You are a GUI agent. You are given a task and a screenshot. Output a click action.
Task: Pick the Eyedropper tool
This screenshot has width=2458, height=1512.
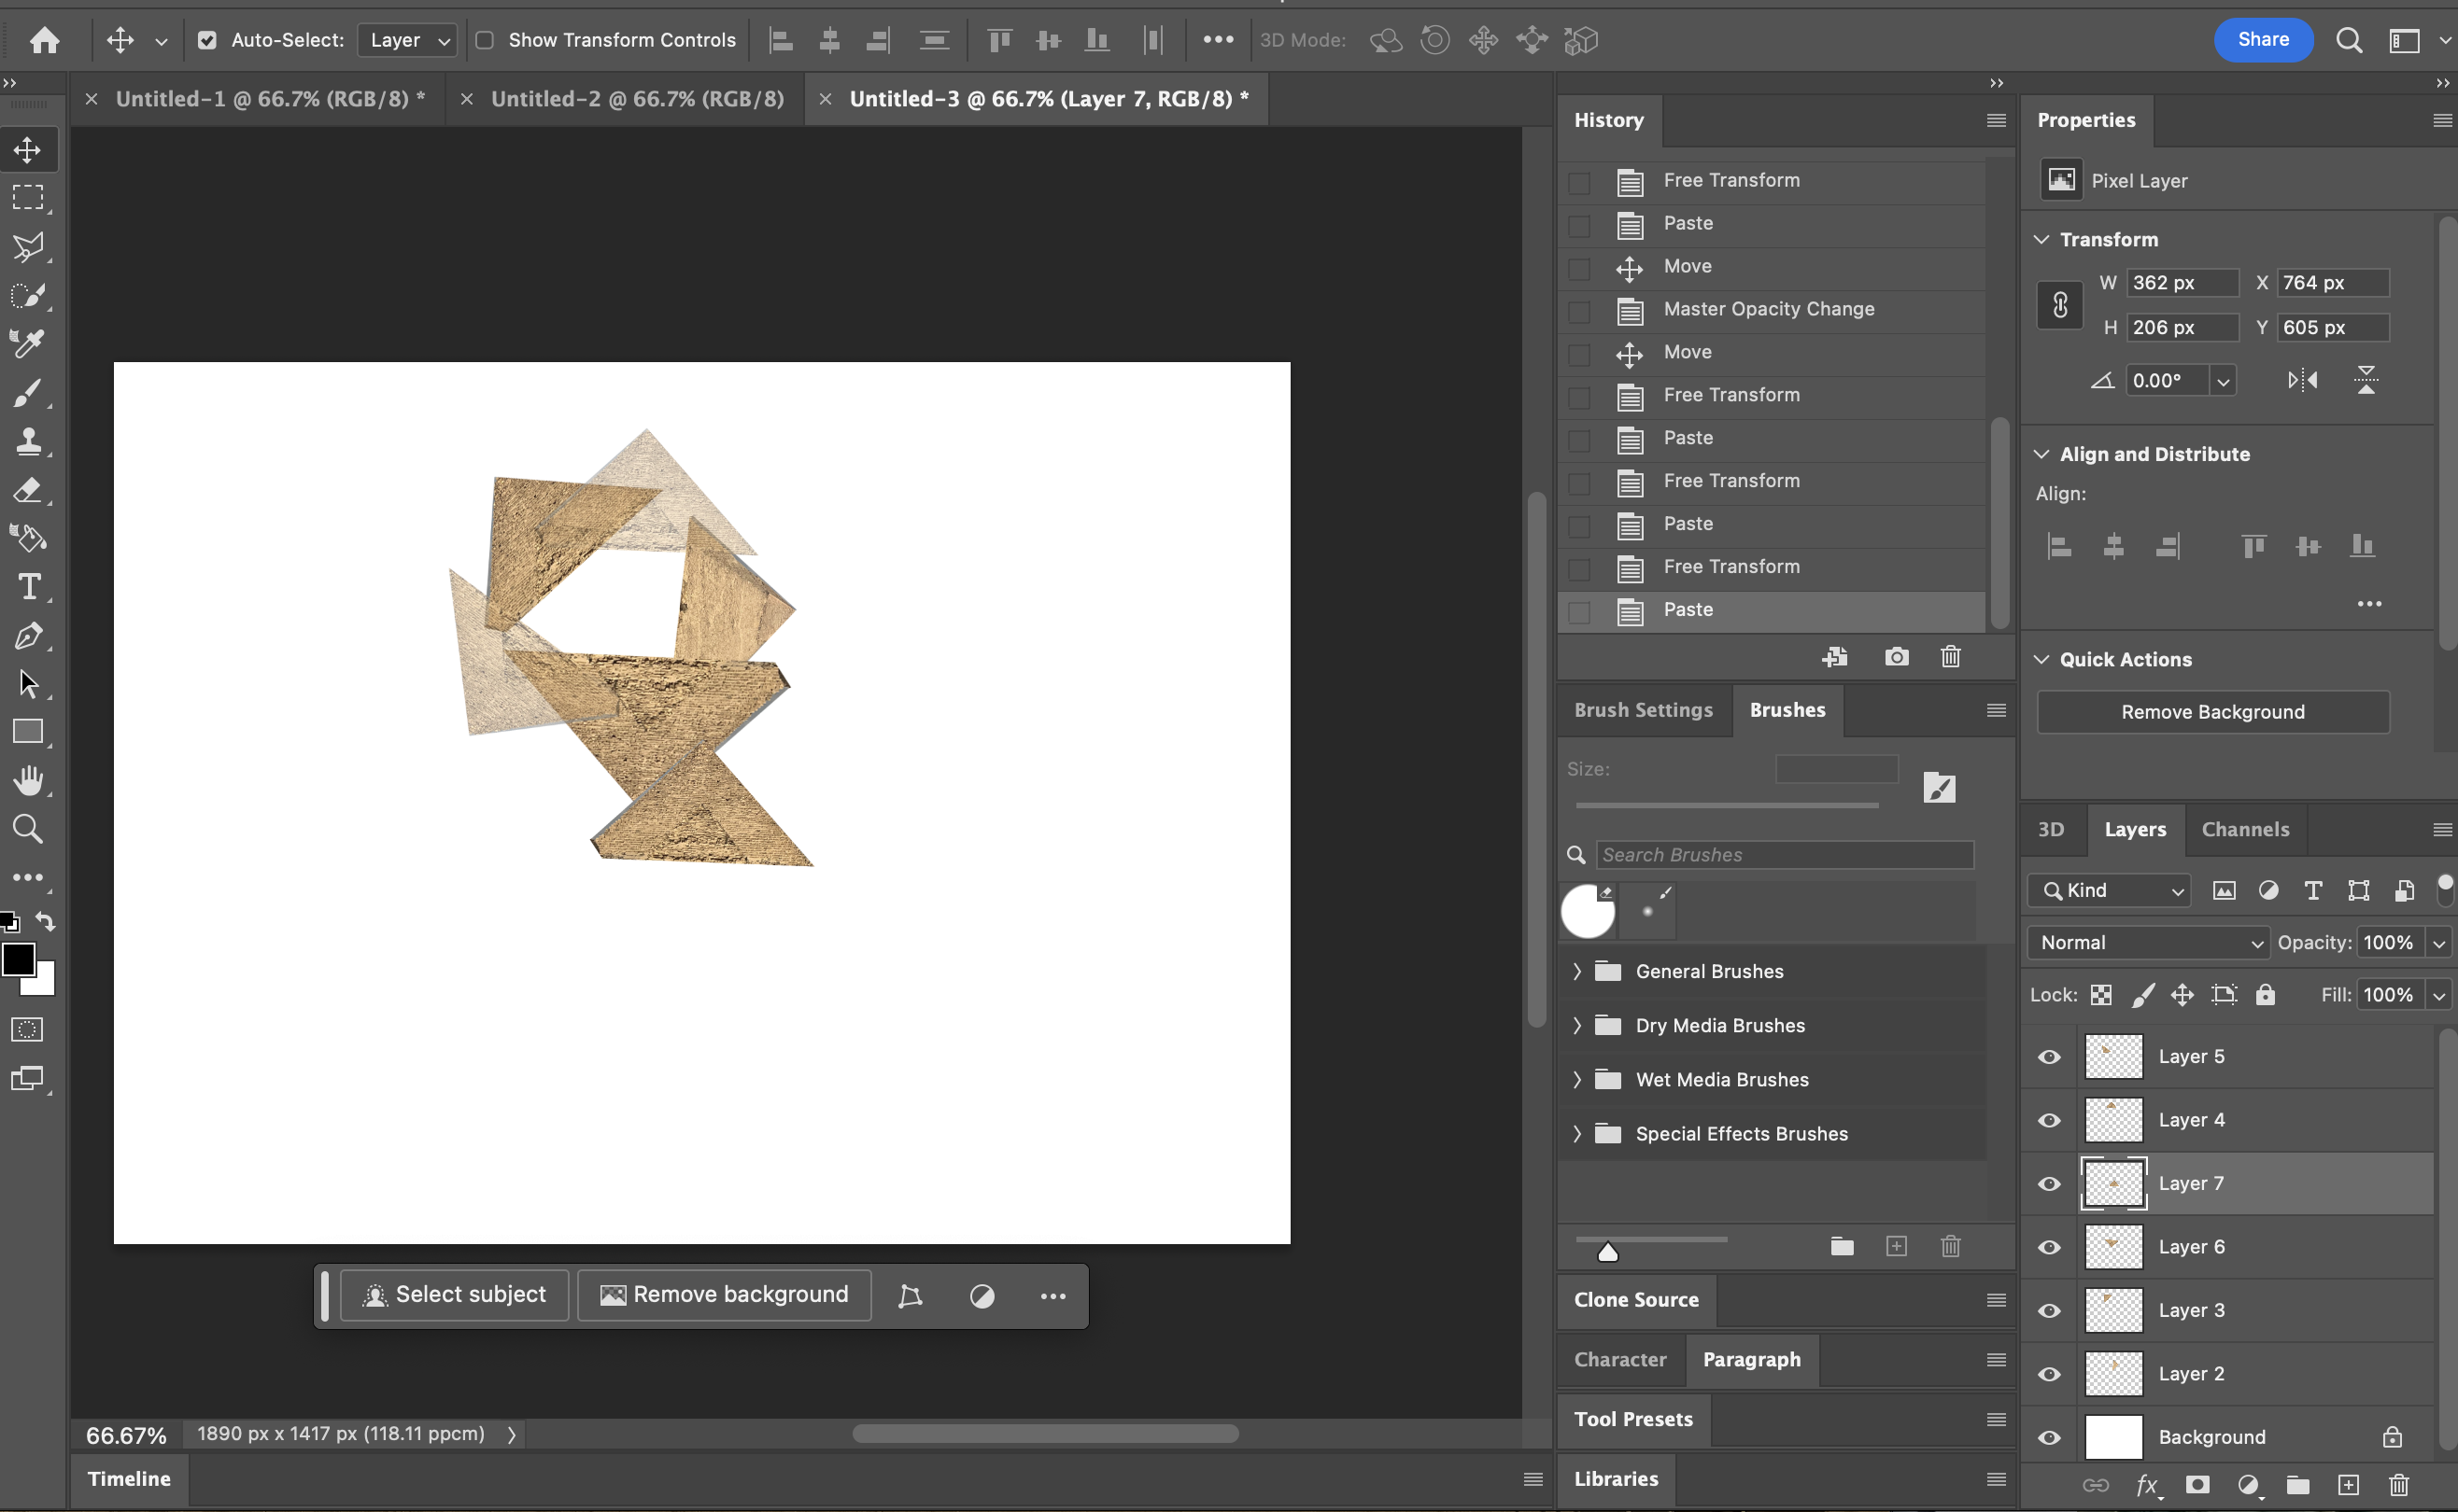point(28,343)
